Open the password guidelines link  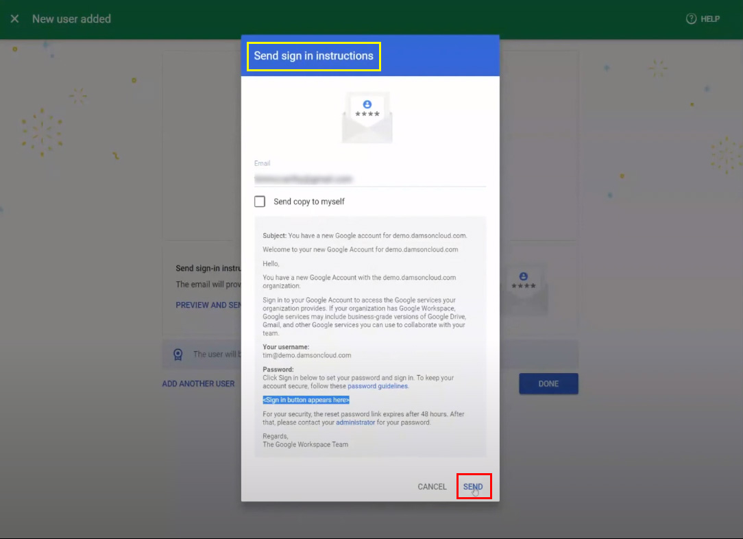pyautogui.click(x=378, y=386)
